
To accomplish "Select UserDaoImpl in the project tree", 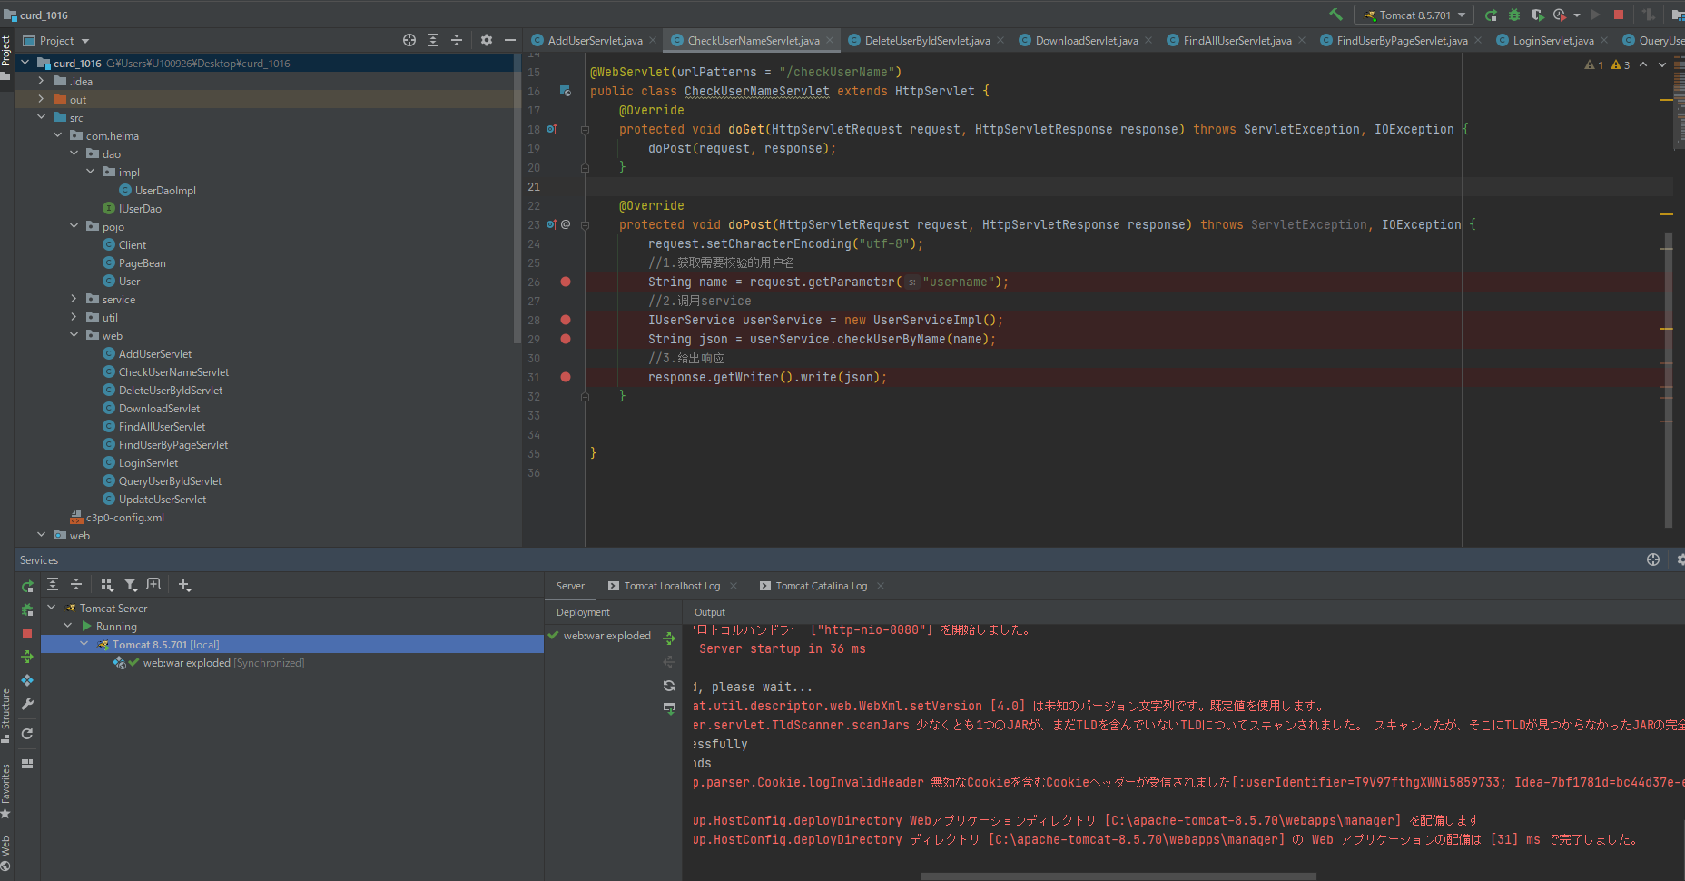I will click(165, 191).
